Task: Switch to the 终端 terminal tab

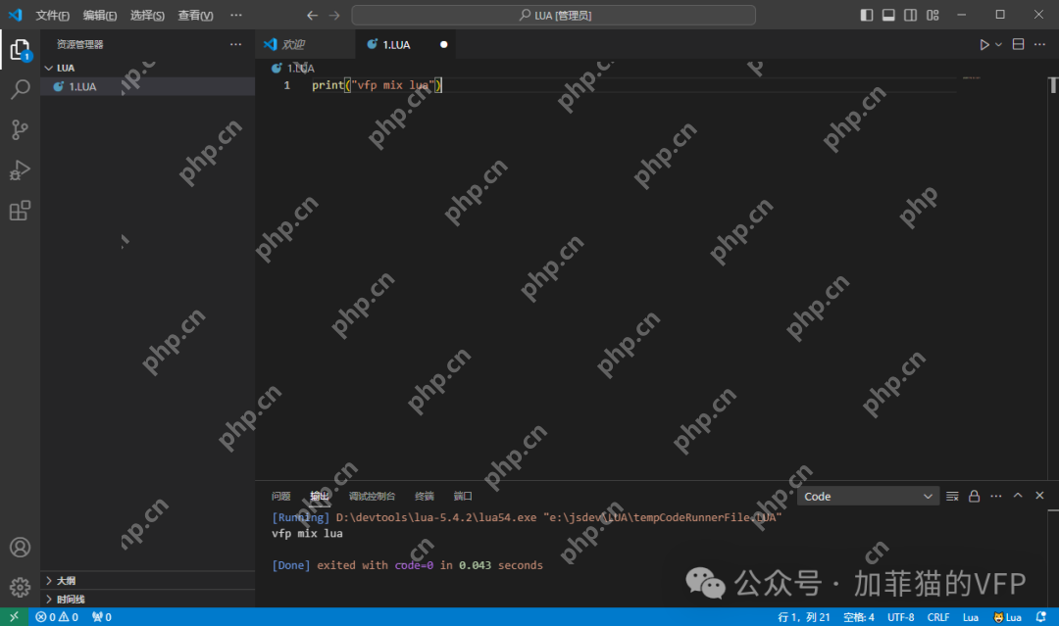Action: point(424,497)
